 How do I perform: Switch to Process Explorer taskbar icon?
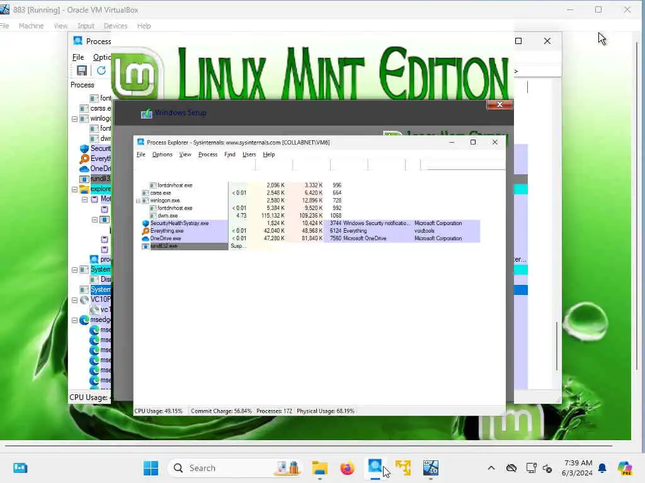point(375,467)
